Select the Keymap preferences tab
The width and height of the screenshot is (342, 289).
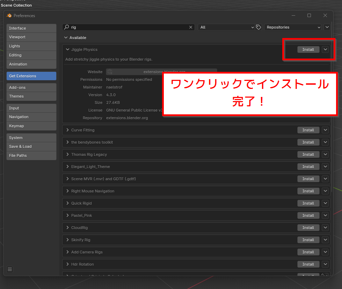pyautogui.click(x=31, y=126)
